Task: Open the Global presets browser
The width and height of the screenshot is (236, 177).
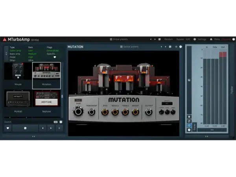Action: tap(119, 39)
